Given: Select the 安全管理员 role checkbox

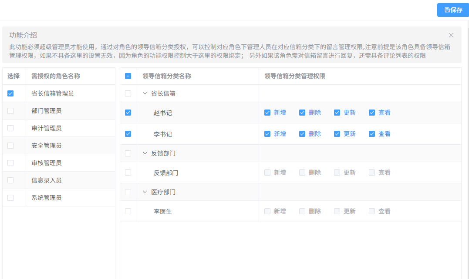Looking at the screenshot, I should 10,145.
